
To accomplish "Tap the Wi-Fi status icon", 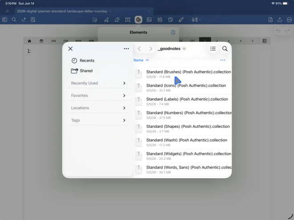I will point(273,4).
